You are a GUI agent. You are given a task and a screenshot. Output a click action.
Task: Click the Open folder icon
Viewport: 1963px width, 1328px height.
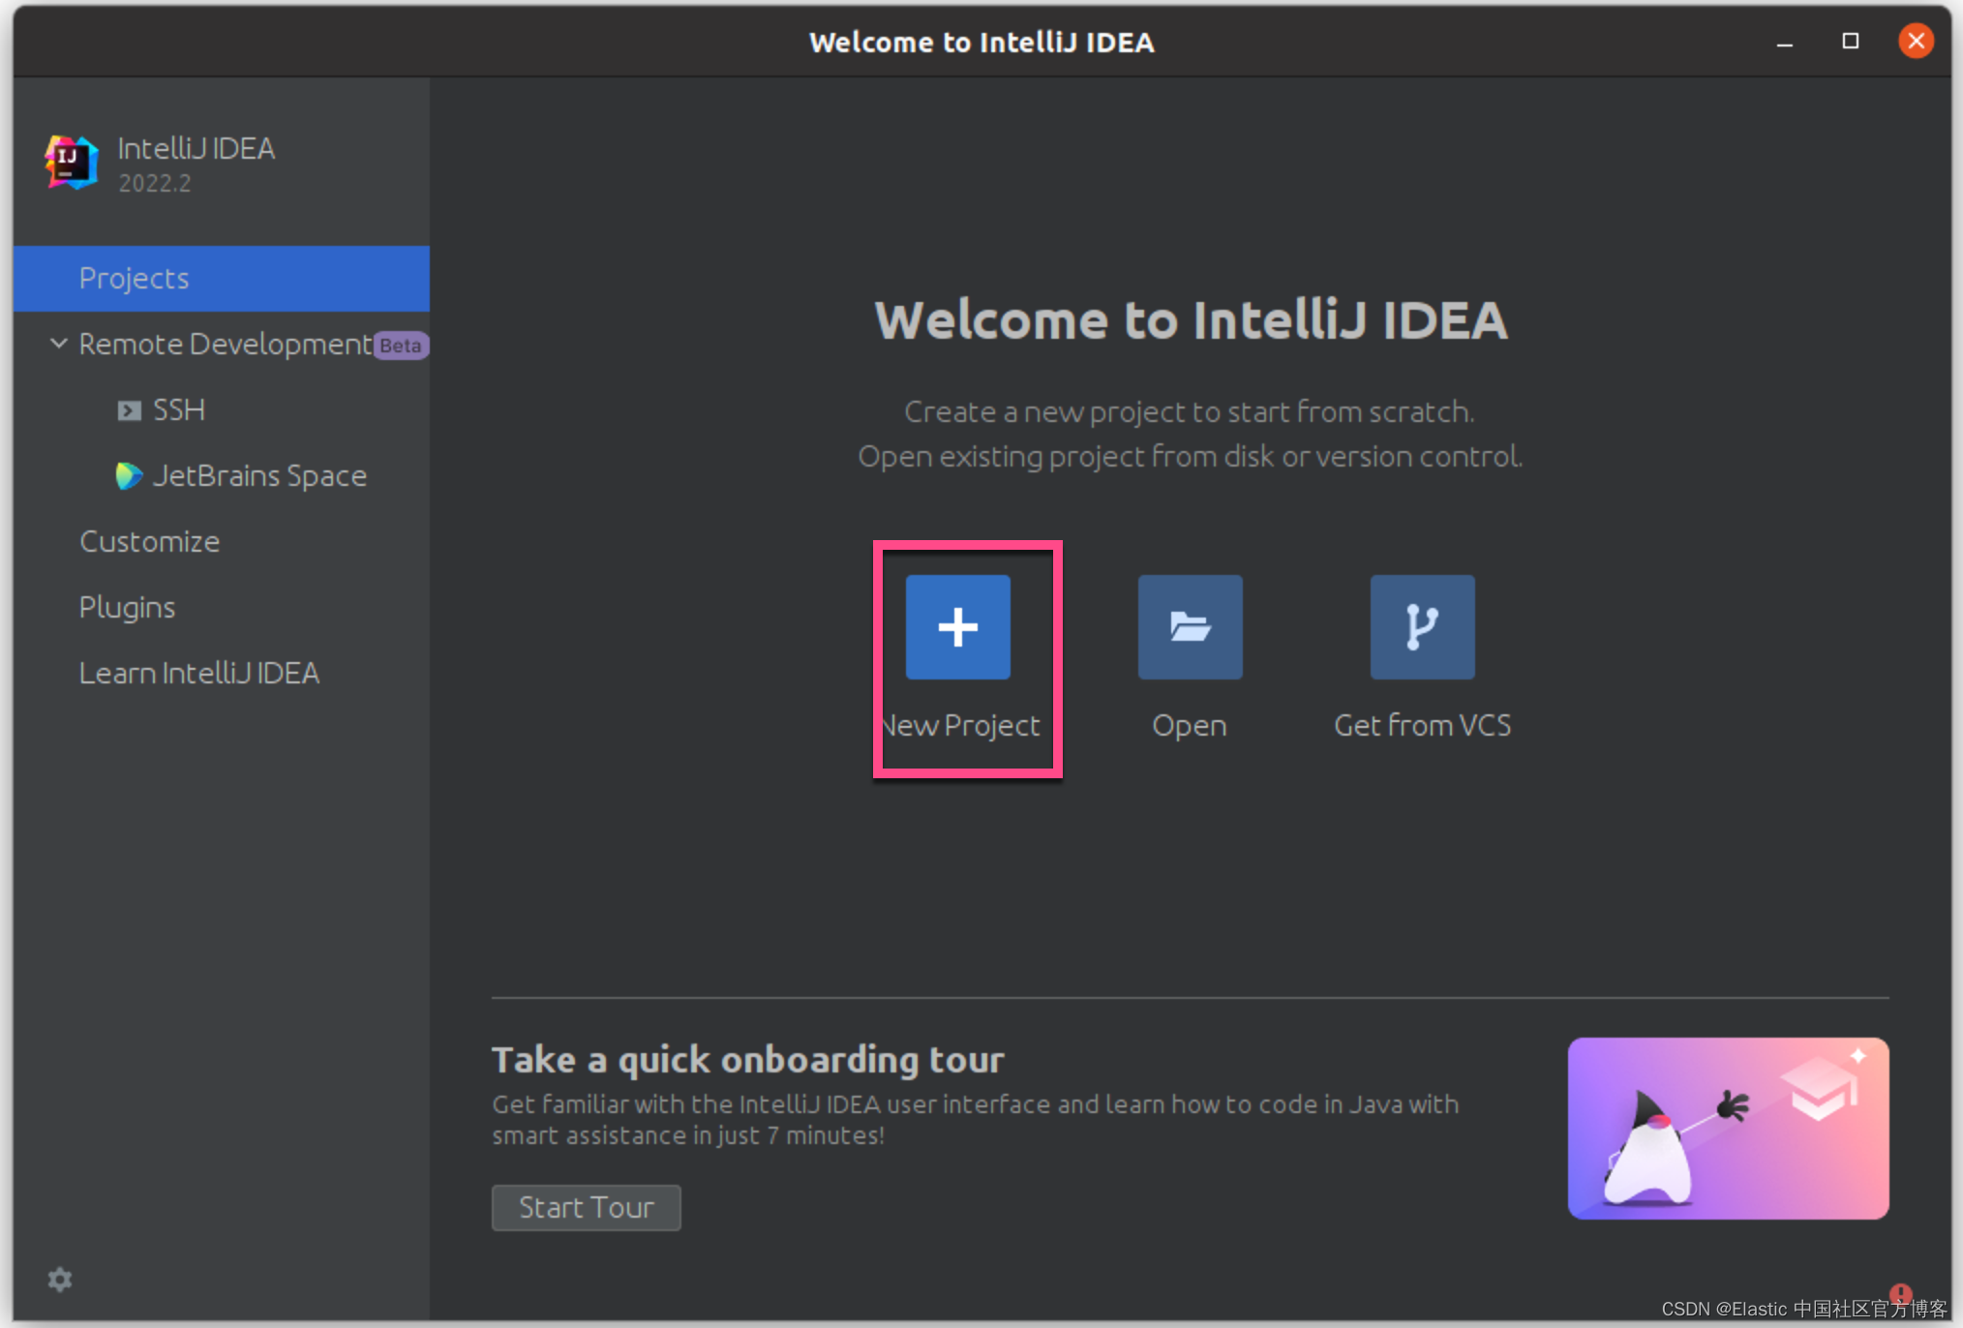[x=1190, y=627]
